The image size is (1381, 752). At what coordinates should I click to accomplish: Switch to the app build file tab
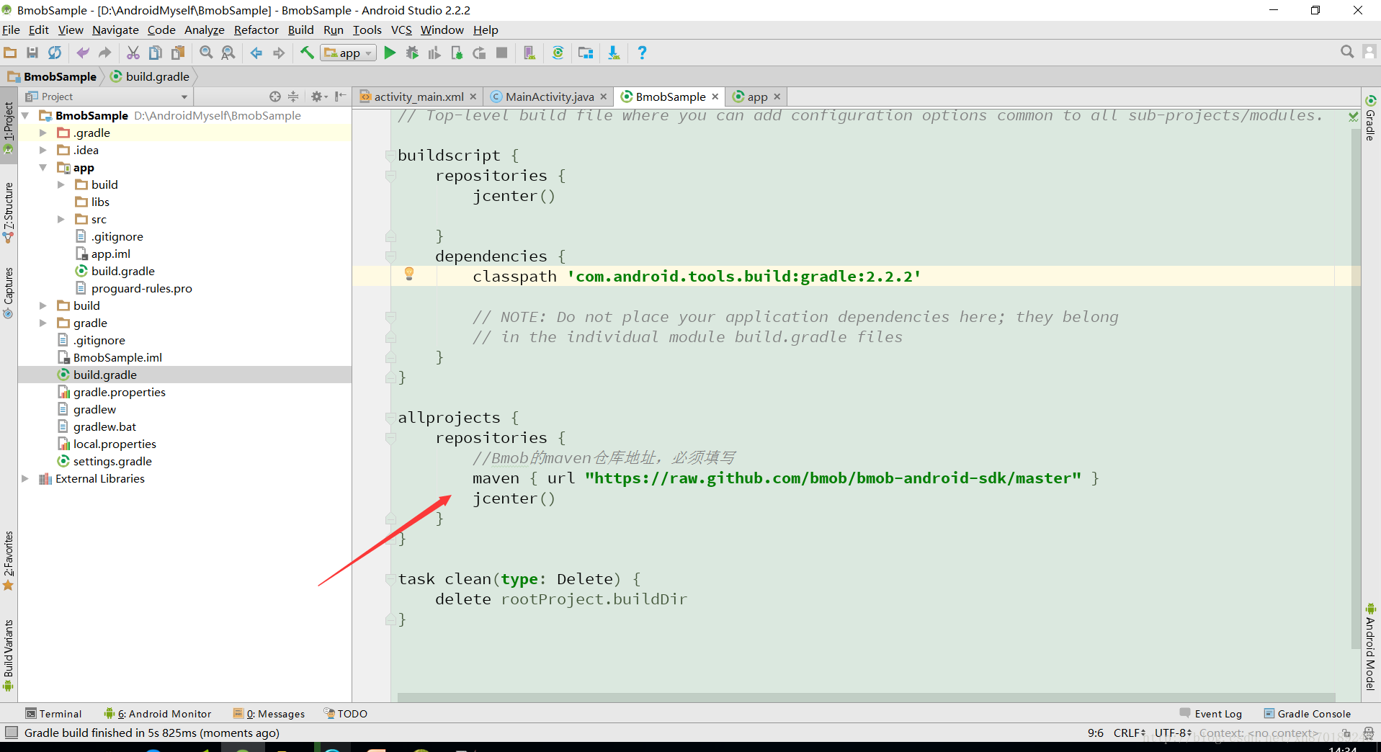(x=756, y=97)
